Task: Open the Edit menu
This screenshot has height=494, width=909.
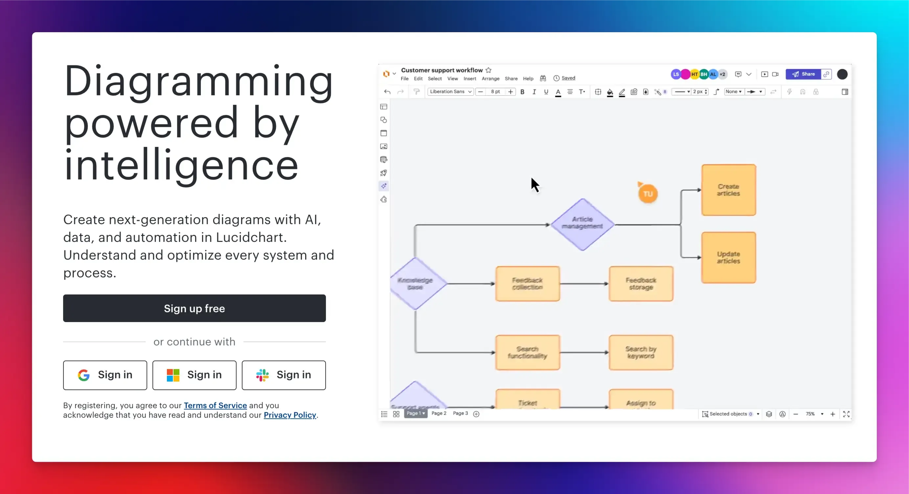Action: [418, 79]
